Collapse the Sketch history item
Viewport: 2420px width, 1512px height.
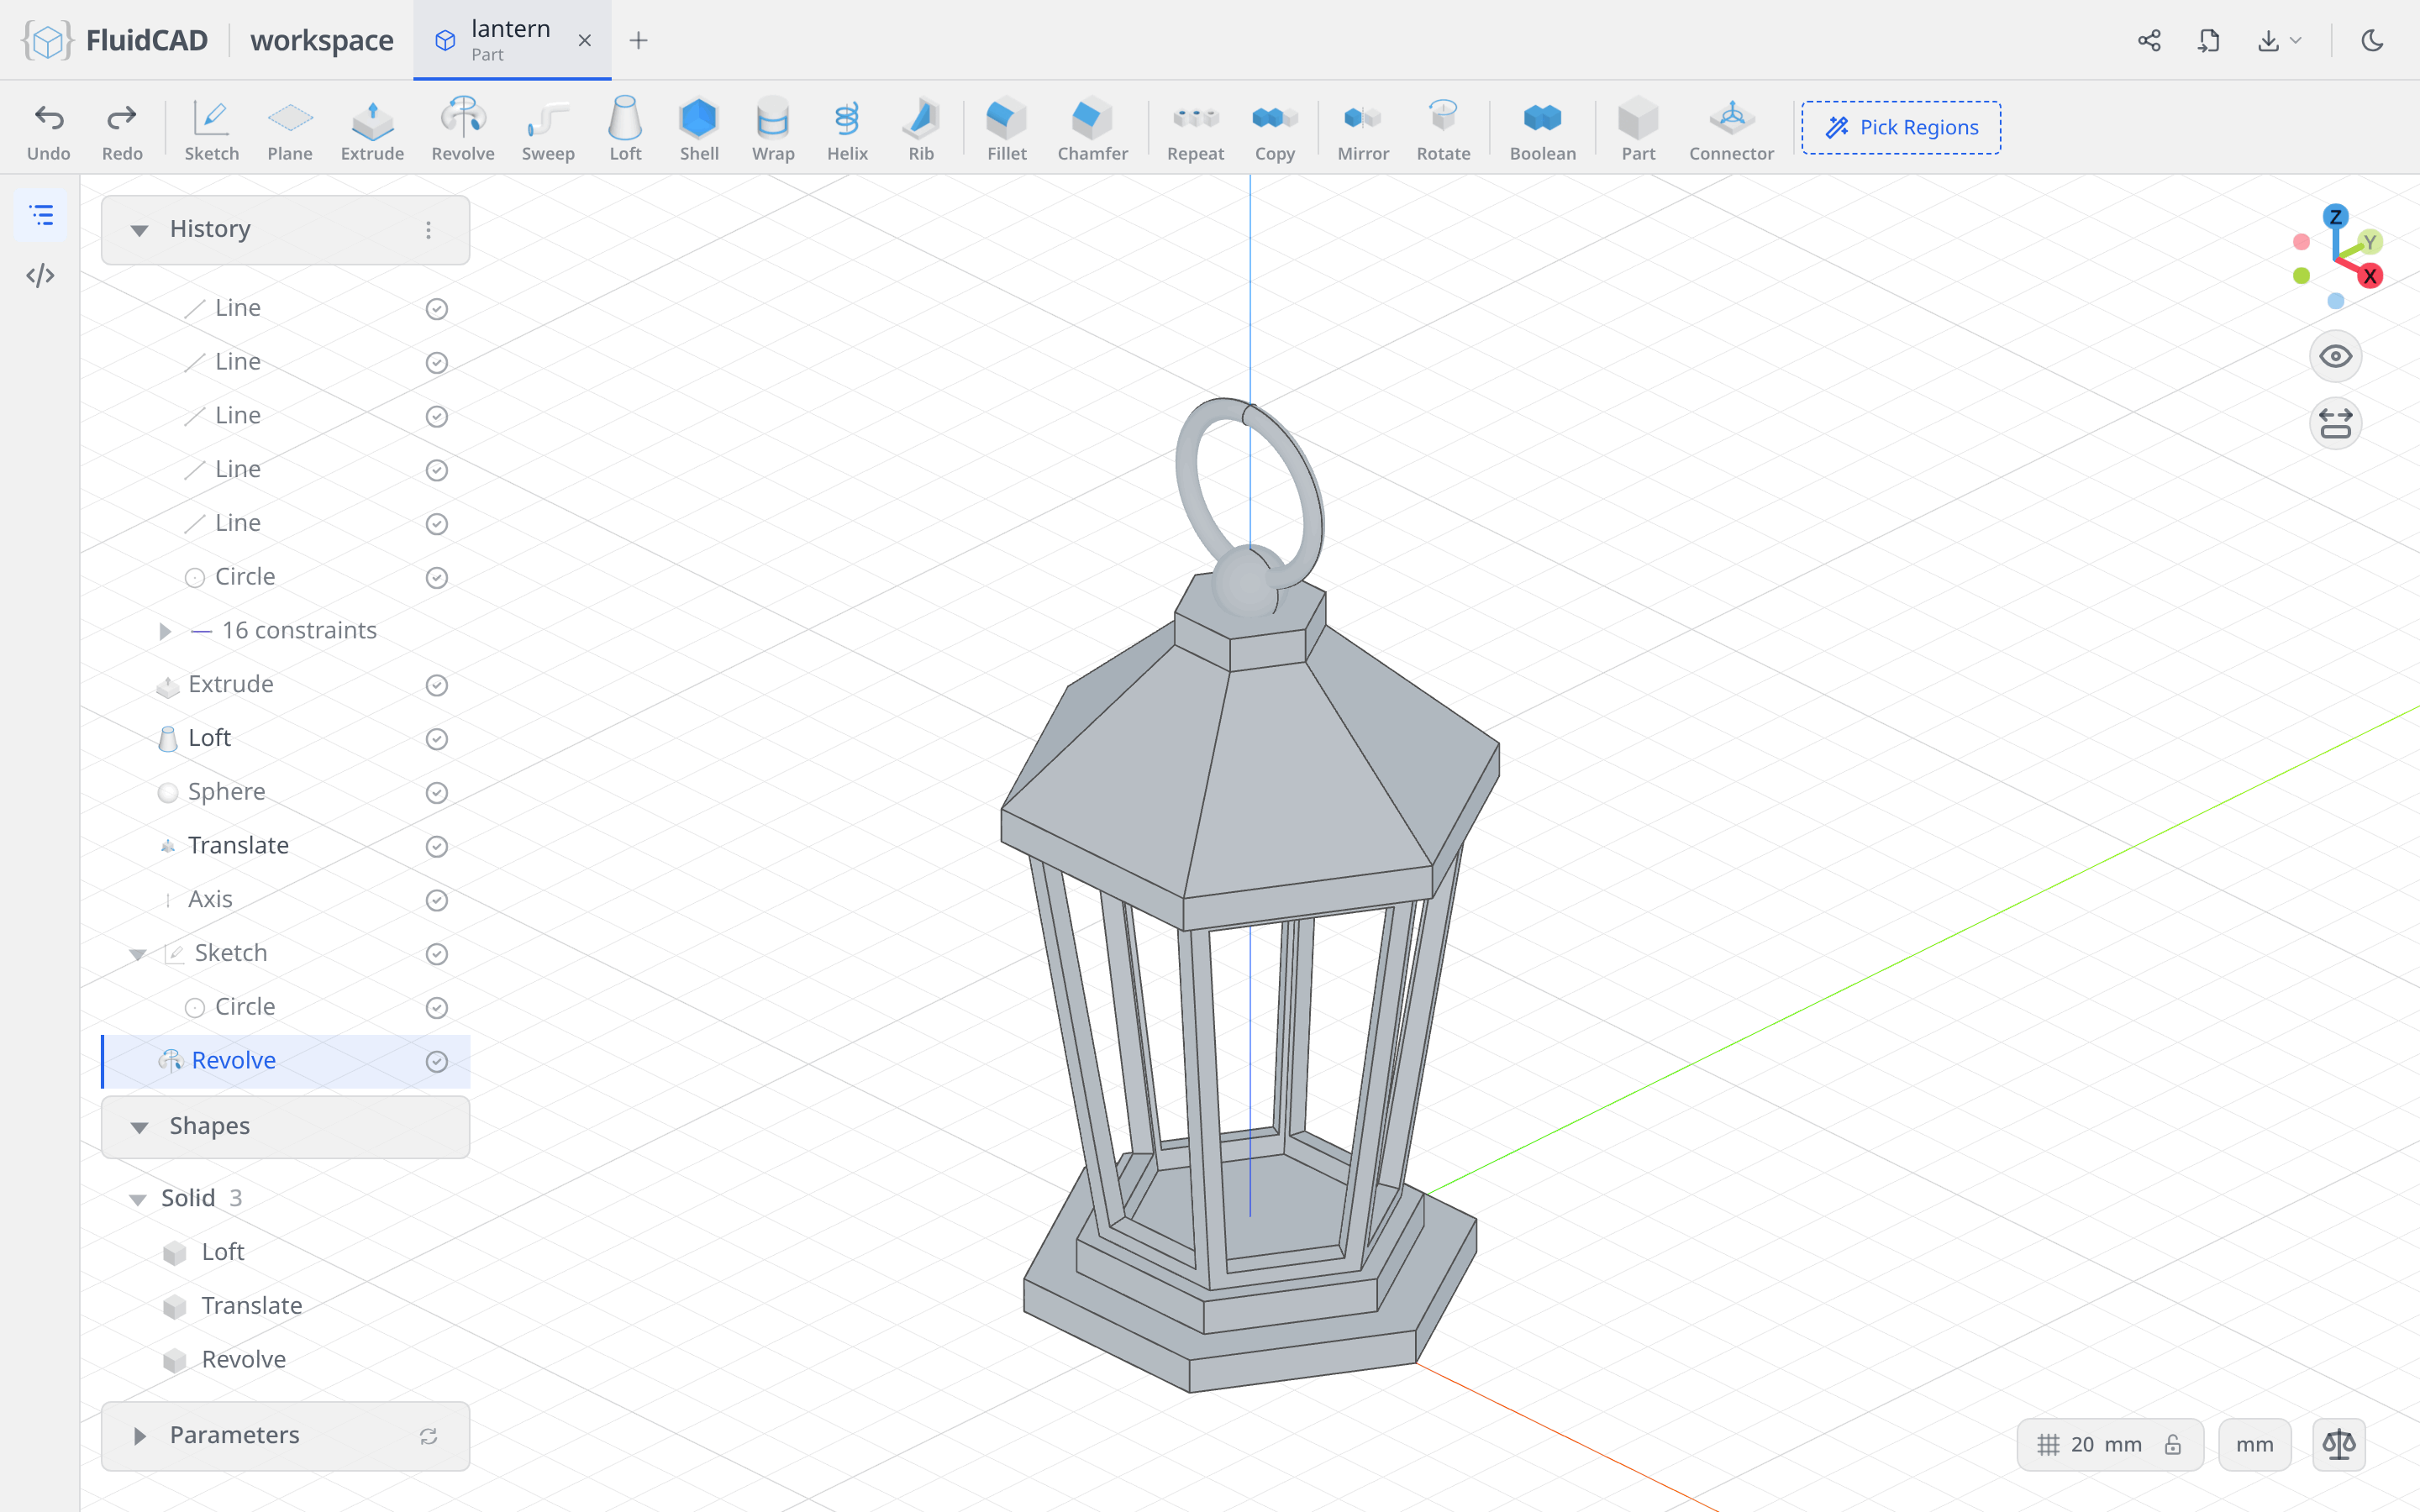(138, 954)
